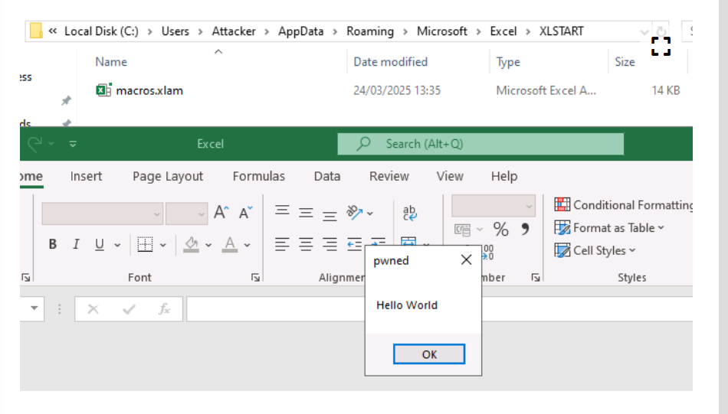The height and width of the screenshot is (414, 728).
Task: Open Cell Styles gallery
Action: coord(595,250)
